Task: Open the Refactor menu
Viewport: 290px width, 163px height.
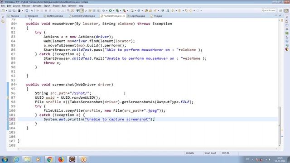Action: [x=26, y=6]
